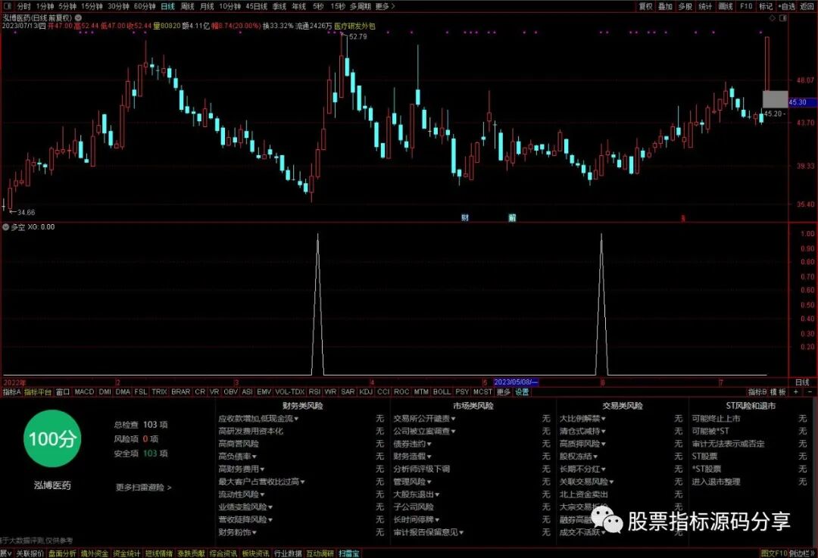
Task: Click the 模板 template button
Action: pos(778,391)
